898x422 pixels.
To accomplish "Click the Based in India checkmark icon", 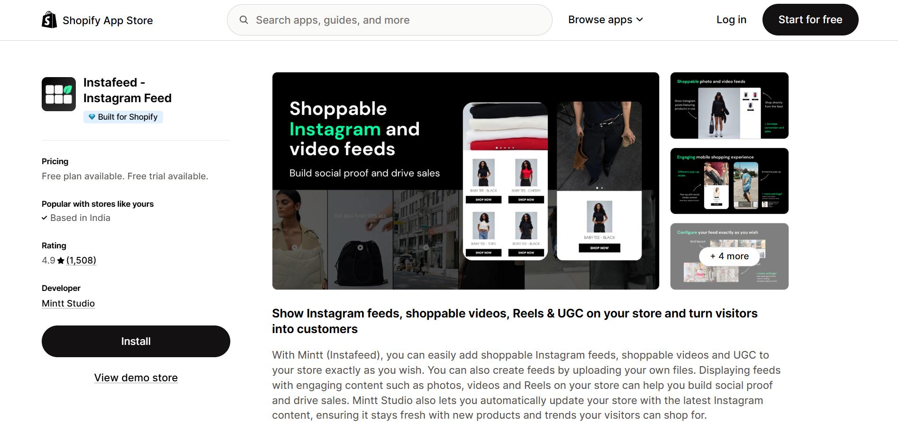I will click(45, 218).
